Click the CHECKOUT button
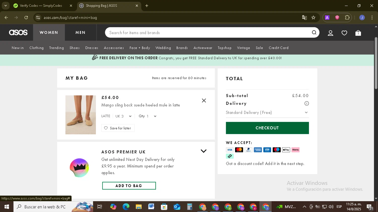Image resolution: width=378 pixels, height=212 pixels. coord(267,128)
